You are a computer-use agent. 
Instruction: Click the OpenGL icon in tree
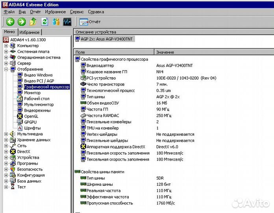20,116
